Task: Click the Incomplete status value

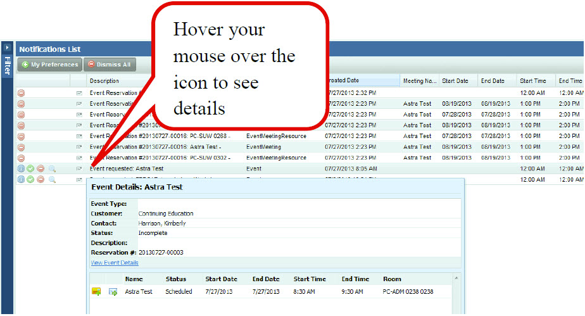Action: (x=153, y=233)
